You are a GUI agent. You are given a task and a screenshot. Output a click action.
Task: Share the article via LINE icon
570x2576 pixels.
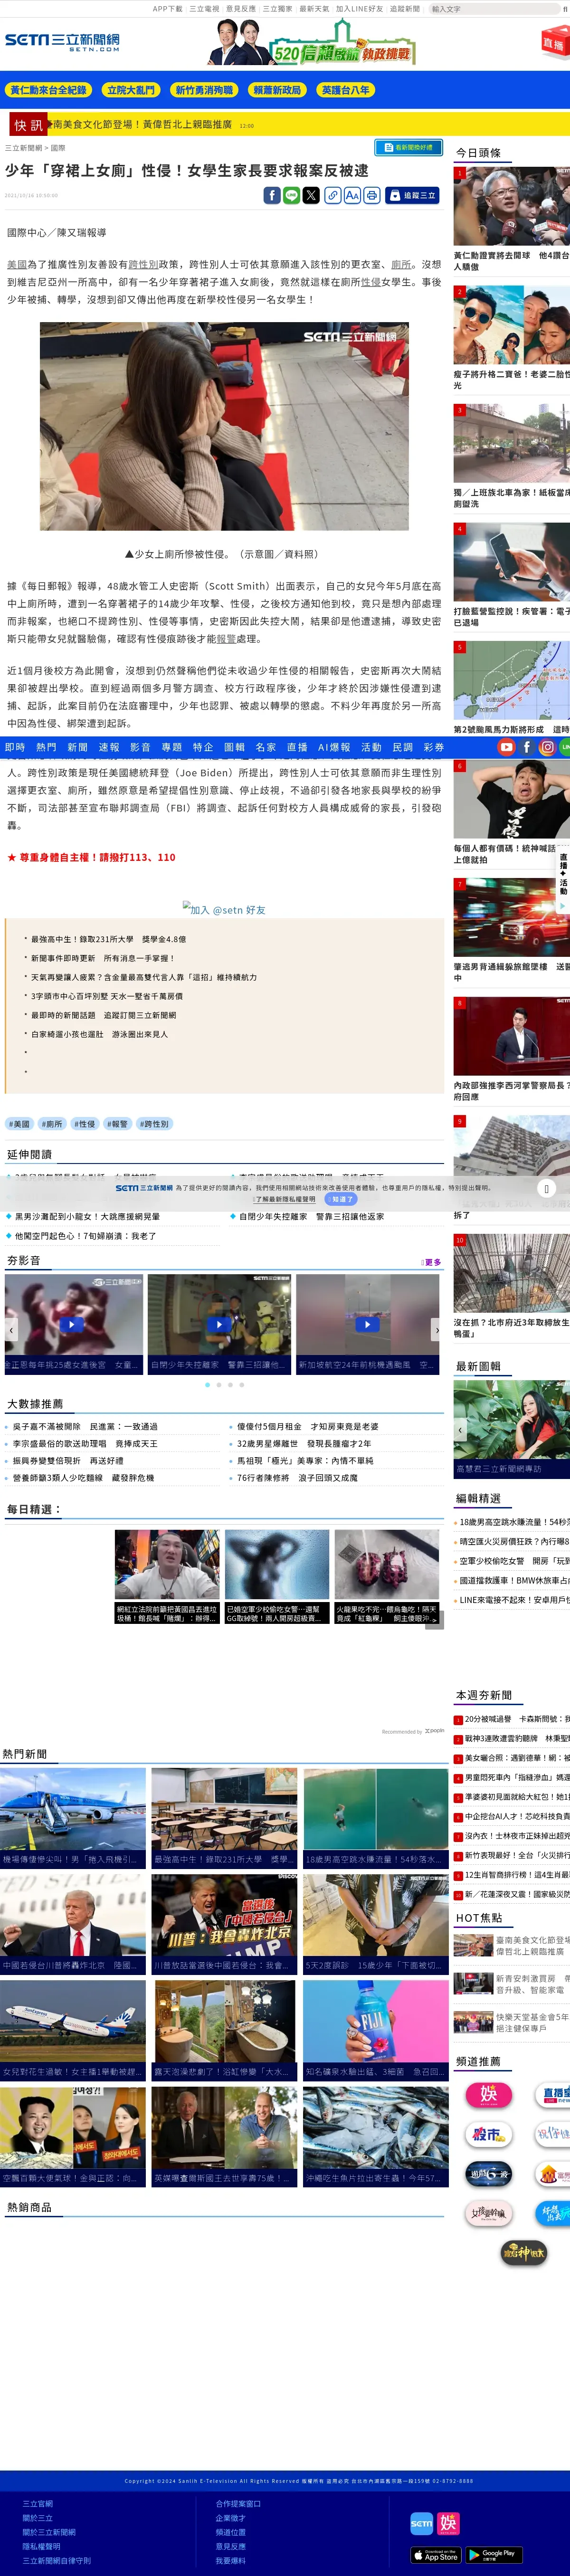coord(291,195)
